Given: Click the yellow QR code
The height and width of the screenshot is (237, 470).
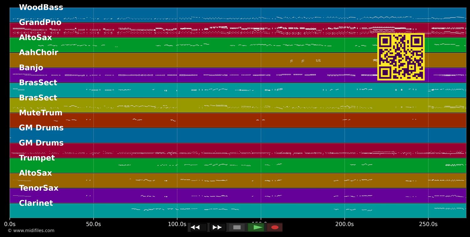Looking at the screenshot, I should (401, 57).
